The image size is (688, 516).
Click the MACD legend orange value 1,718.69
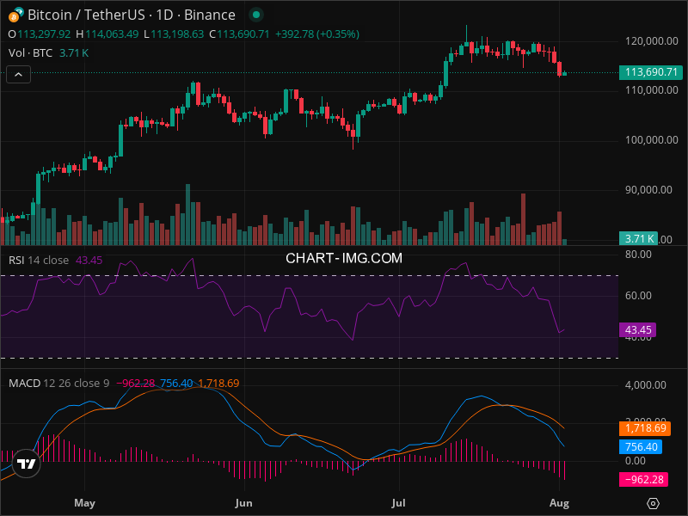point(219,383)
